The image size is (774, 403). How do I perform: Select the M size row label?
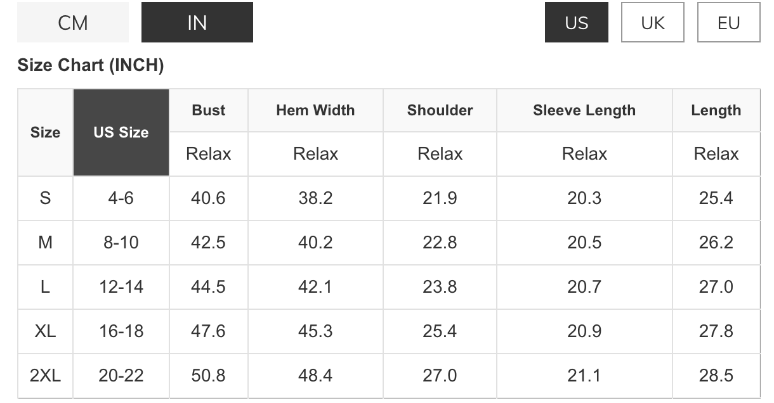click(45, 243)
